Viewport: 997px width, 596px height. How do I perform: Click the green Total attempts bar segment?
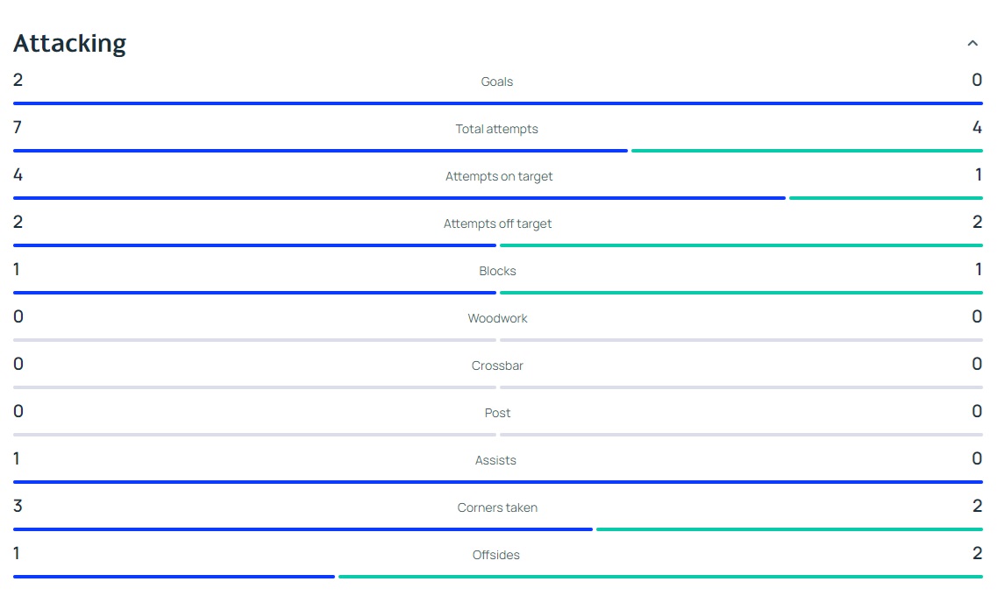807,151
